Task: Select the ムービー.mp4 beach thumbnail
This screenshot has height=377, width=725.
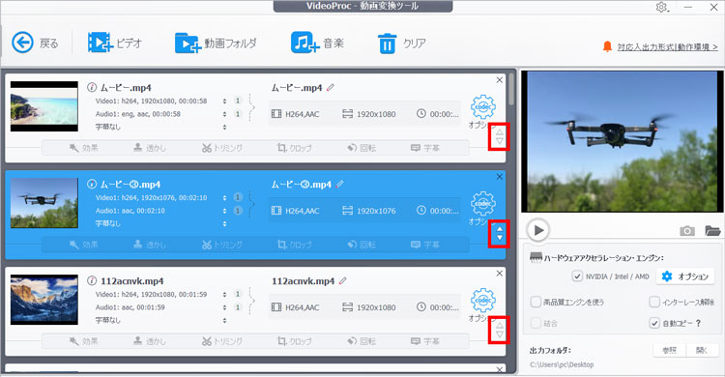Action: 44,106
